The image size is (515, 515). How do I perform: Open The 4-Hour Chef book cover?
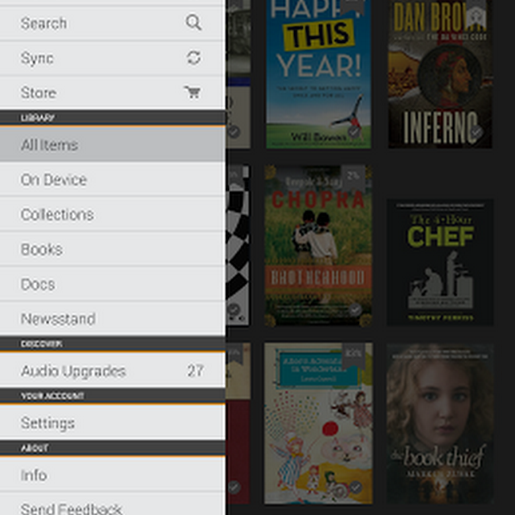click(x=440, y=262)
